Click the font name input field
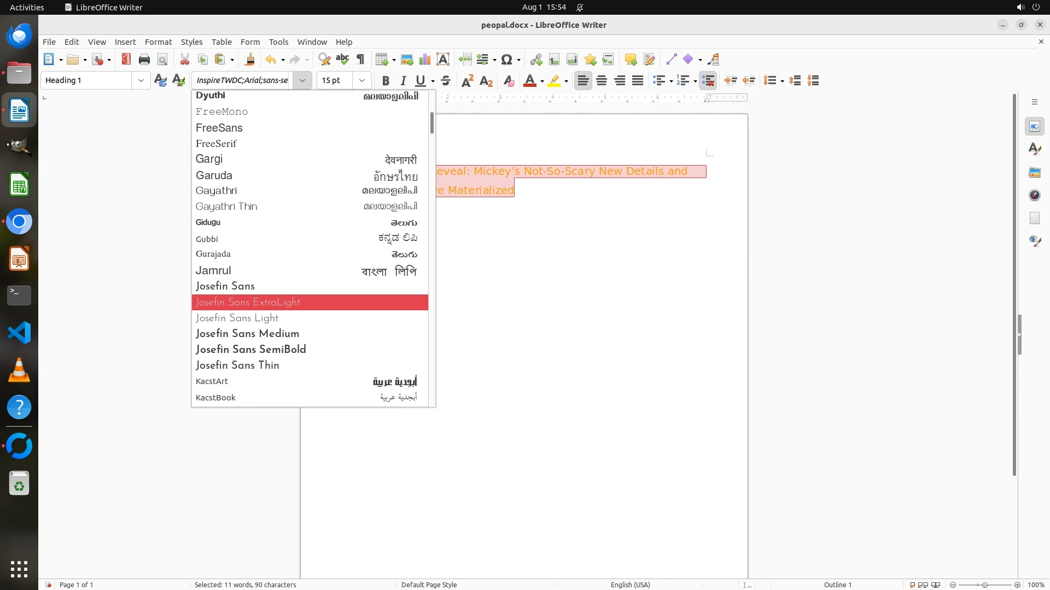This screenshot has height=590, width=1050. 242,80
